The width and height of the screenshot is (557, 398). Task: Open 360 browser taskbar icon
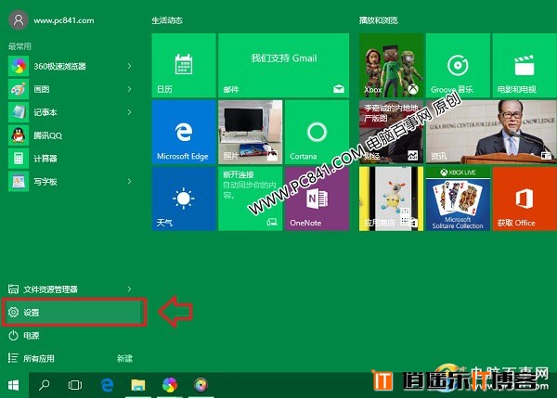[x=170, y=385]
